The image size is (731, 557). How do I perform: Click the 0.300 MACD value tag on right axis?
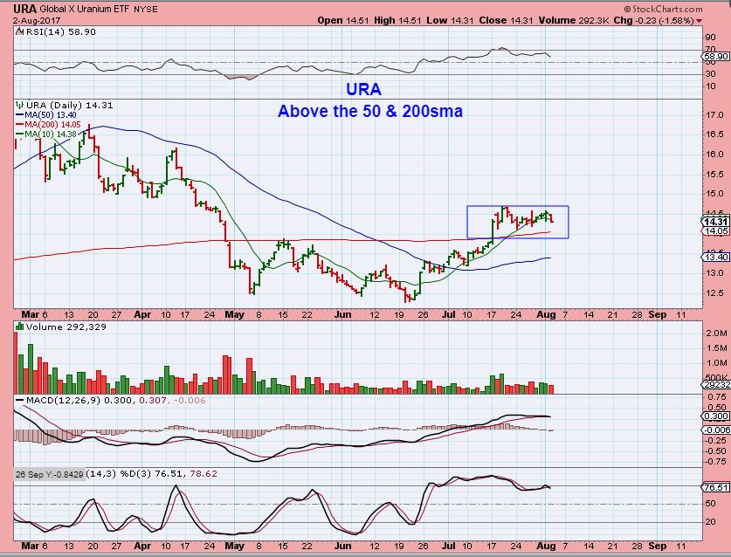coord(716,416)
